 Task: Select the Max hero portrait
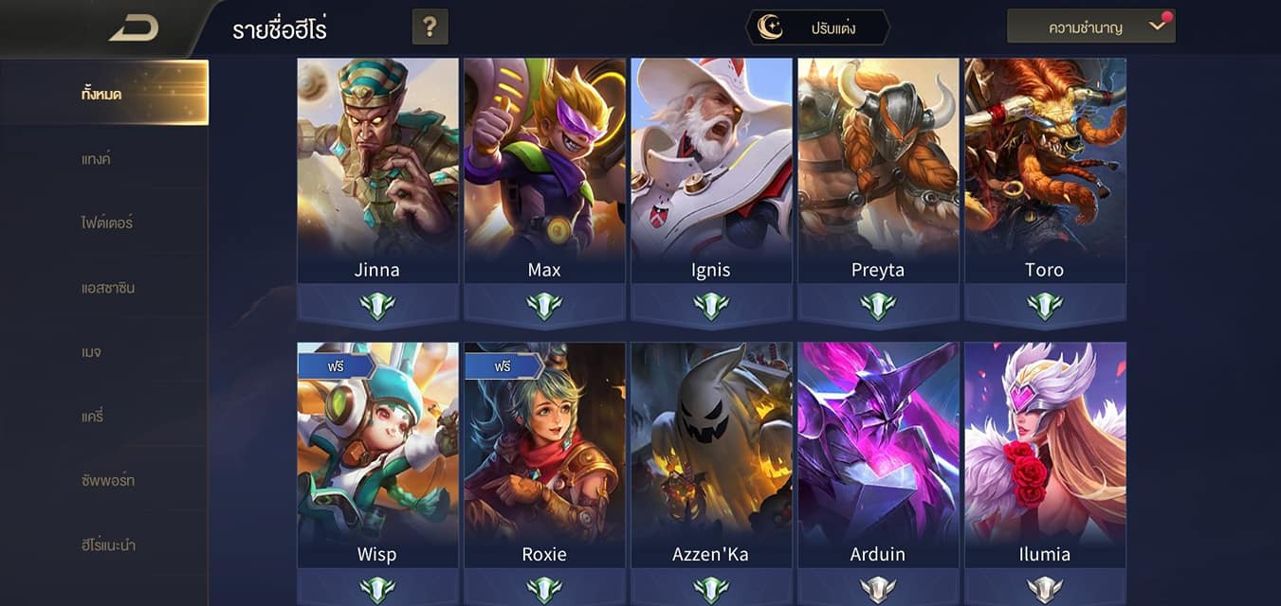(x=544, y=170)
